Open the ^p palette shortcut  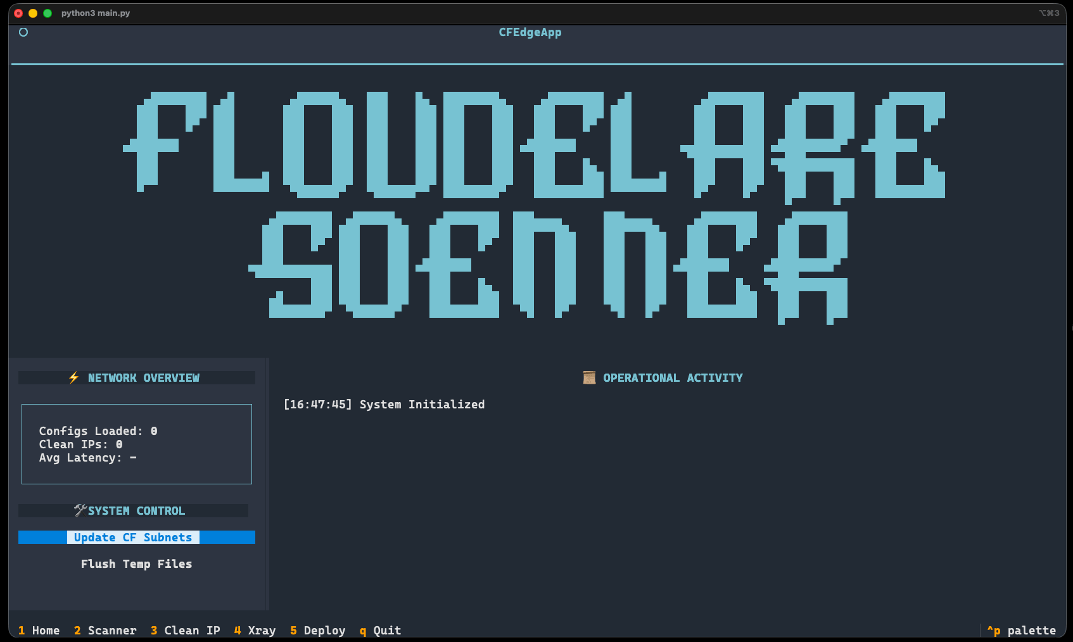tap(1022, 631)
